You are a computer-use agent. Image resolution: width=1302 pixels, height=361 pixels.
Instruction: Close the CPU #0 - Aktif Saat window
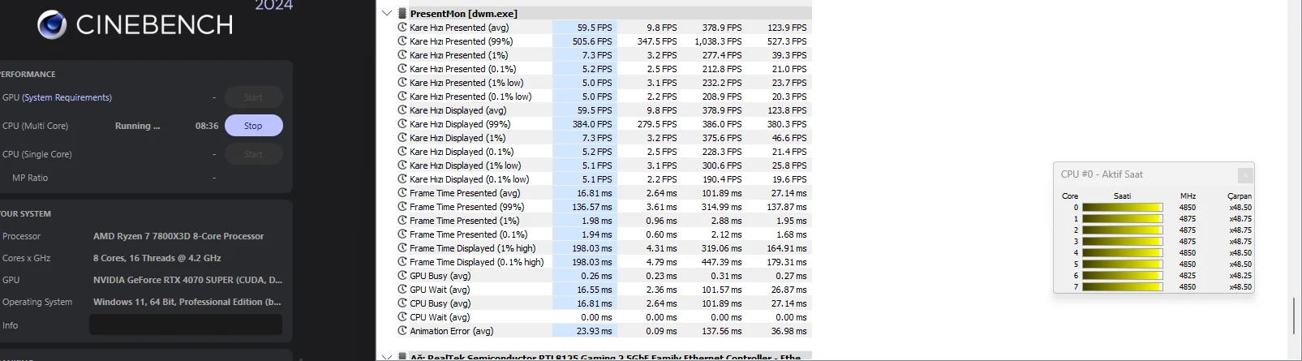click(1245, 175)
